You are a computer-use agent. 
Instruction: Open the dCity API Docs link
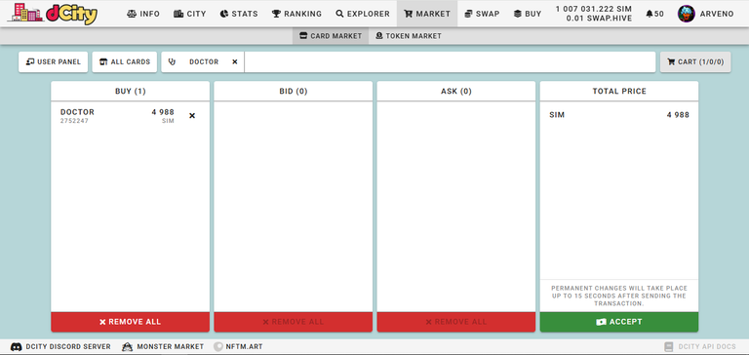click(x=700, y=347)
